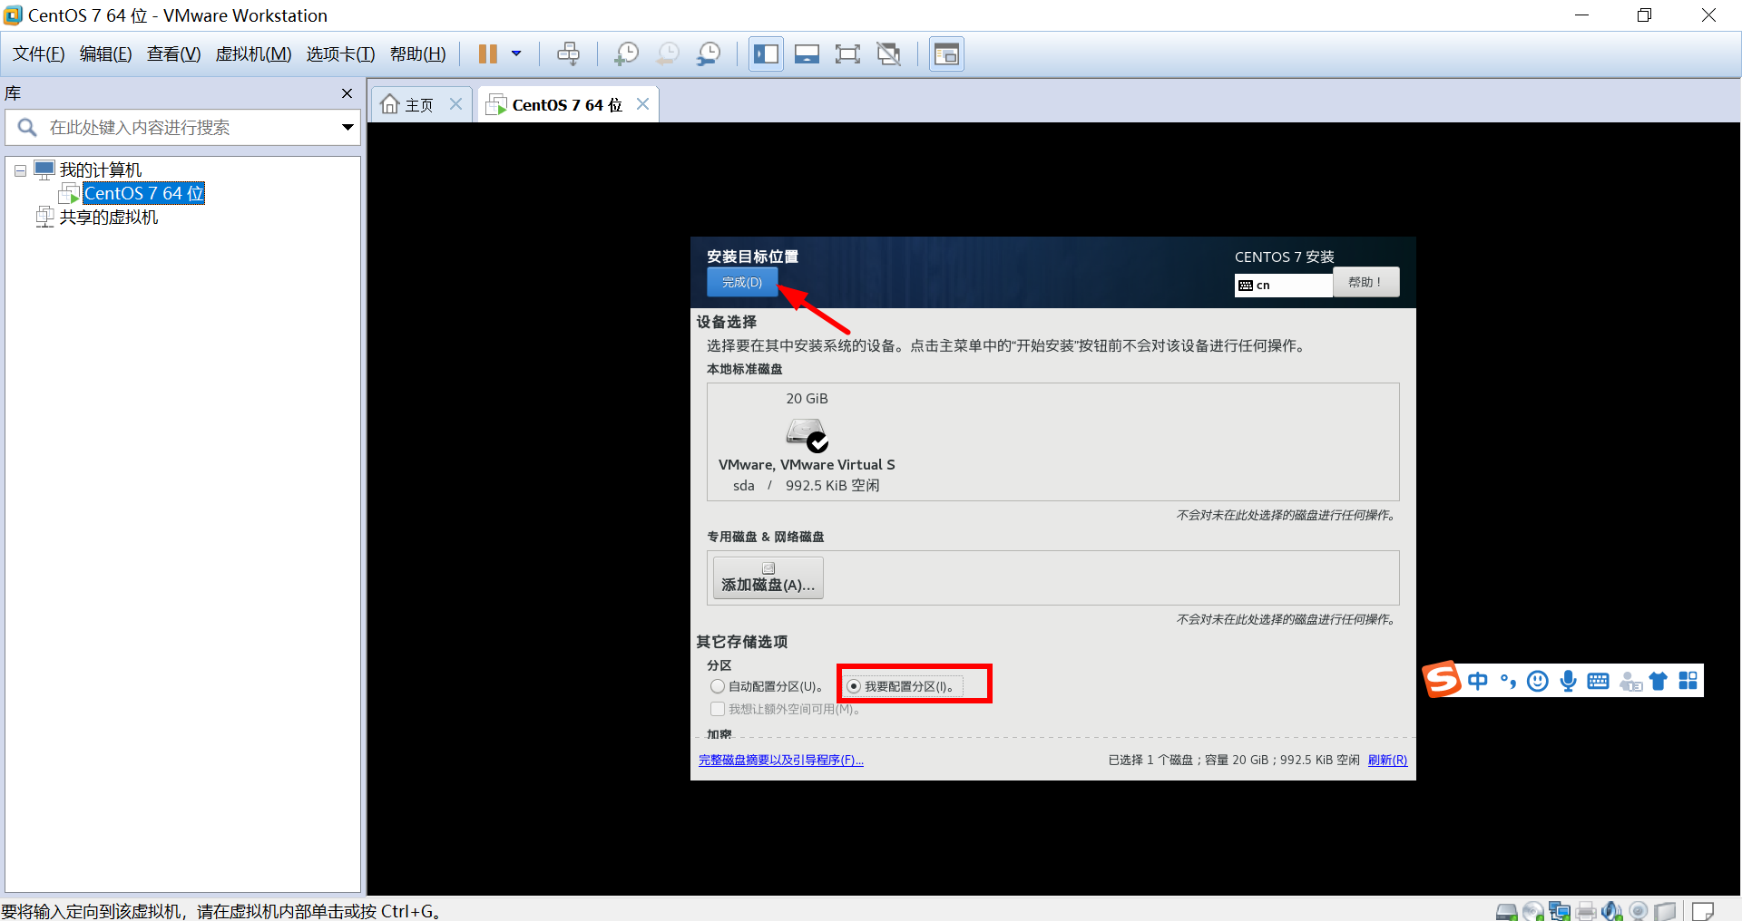This screenshot has width=1742, height=921.
Task: Toggle the punctuation mode on the Sogou bar
Action: click(x=1509, y=681)
